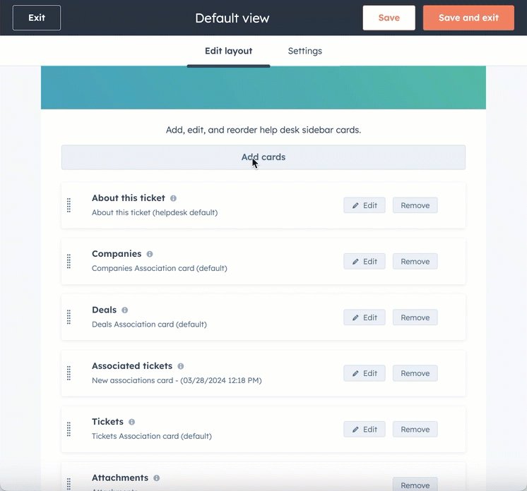Click the Associated tickets card drag handle
The height and width of the screenshot is (491, 527).
69,373
